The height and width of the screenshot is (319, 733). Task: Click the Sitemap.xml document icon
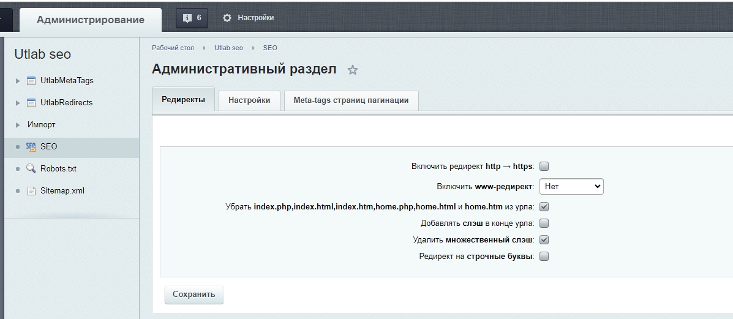(31, 191)
